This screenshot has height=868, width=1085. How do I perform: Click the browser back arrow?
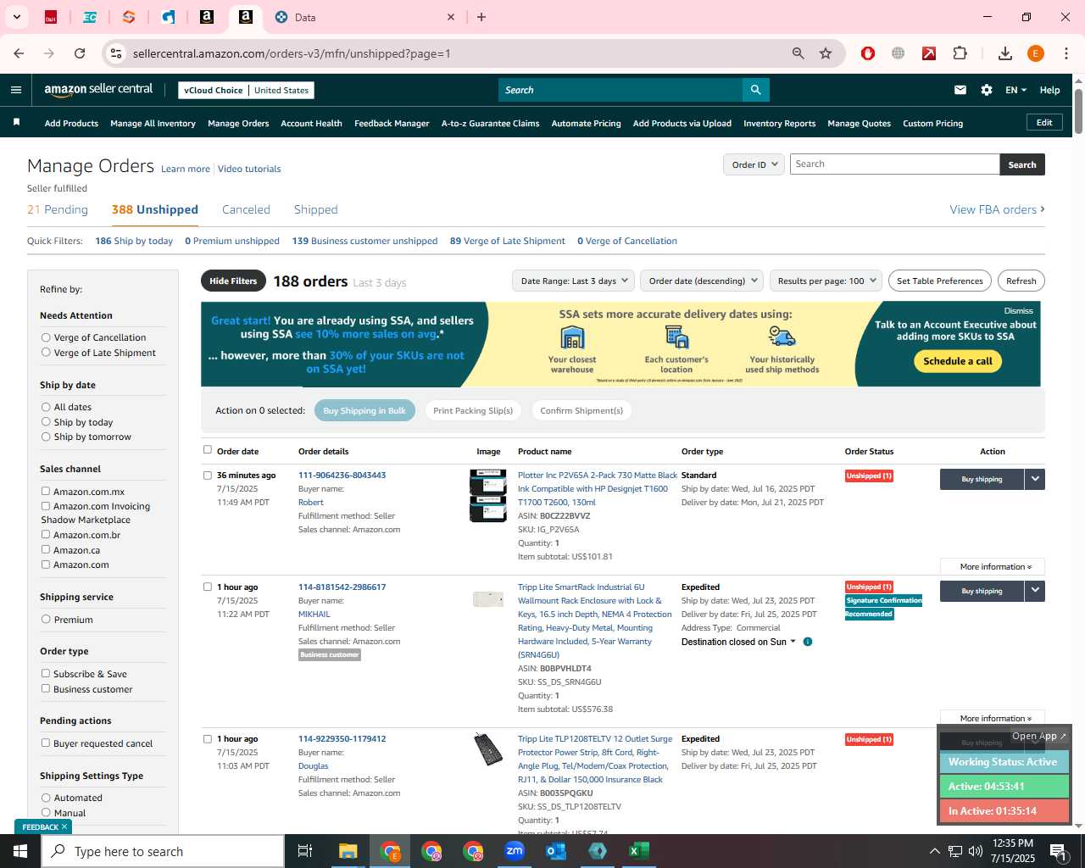click(x=19, y=53)
